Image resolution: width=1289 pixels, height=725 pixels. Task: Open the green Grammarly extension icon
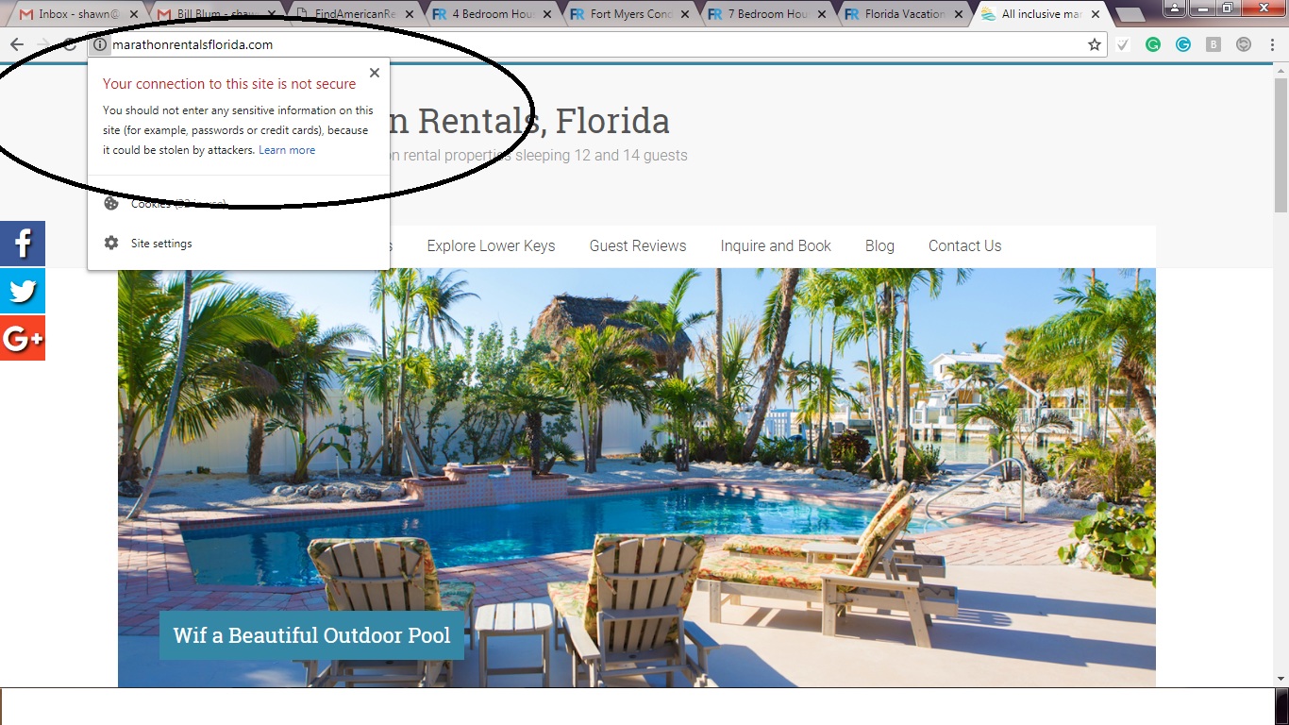click(1153, 44)
